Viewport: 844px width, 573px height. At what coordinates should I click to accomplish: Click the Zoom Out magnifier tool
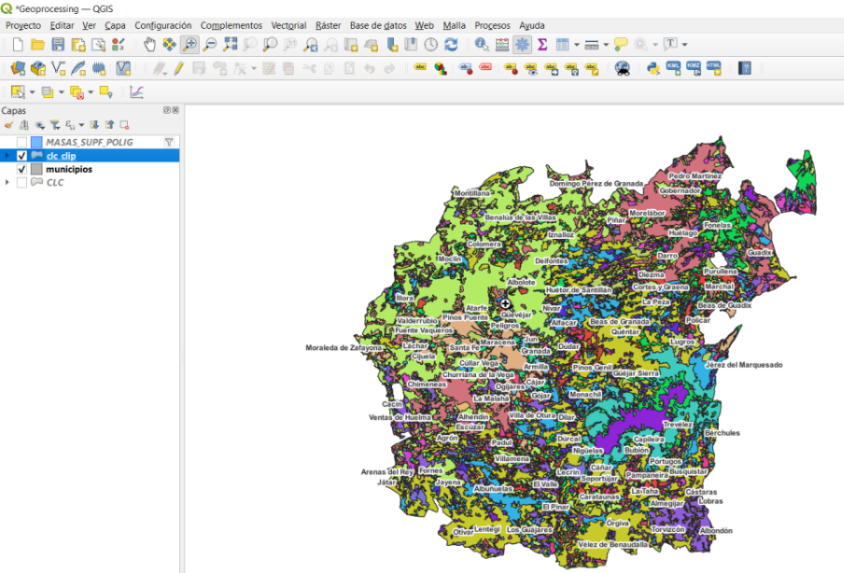(x=210, y=44)
